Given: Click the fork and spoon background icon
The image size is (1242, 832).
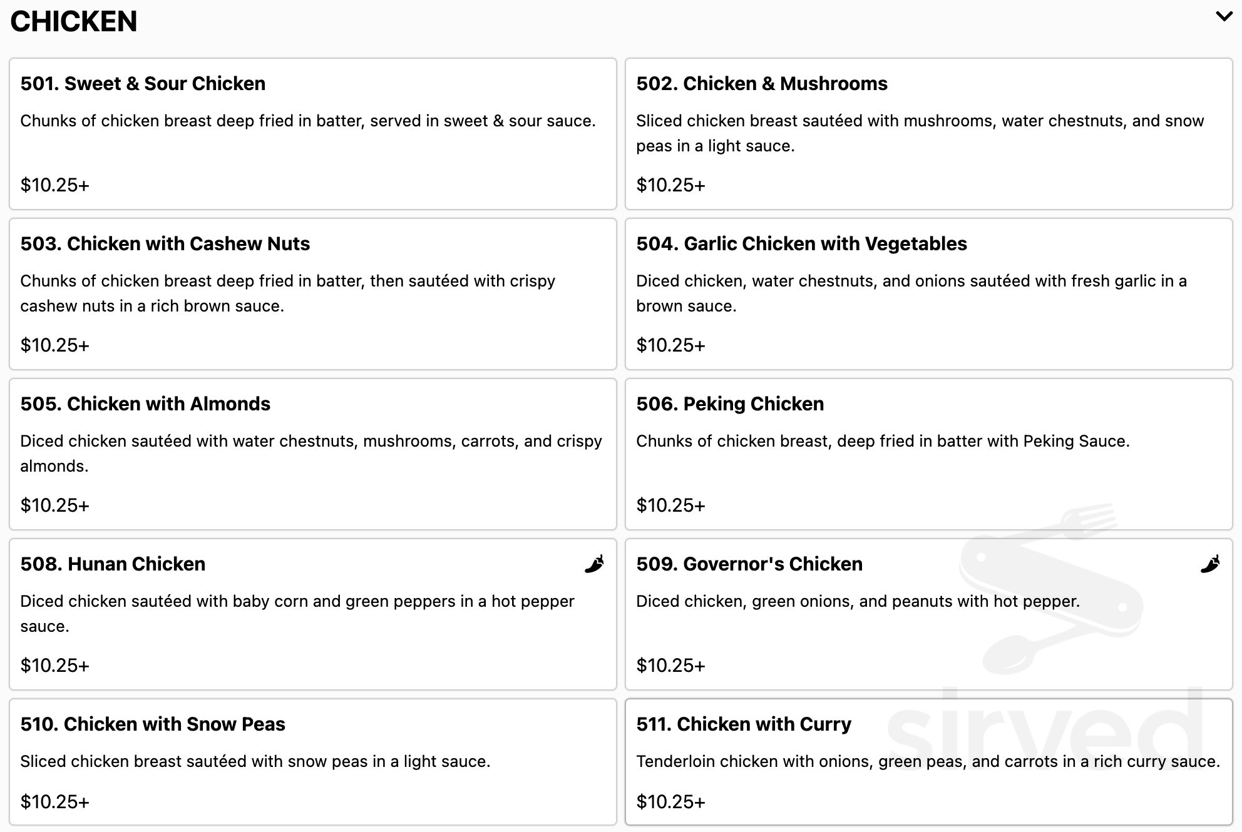Looking at the screenshot, I should coord(1077,582).
